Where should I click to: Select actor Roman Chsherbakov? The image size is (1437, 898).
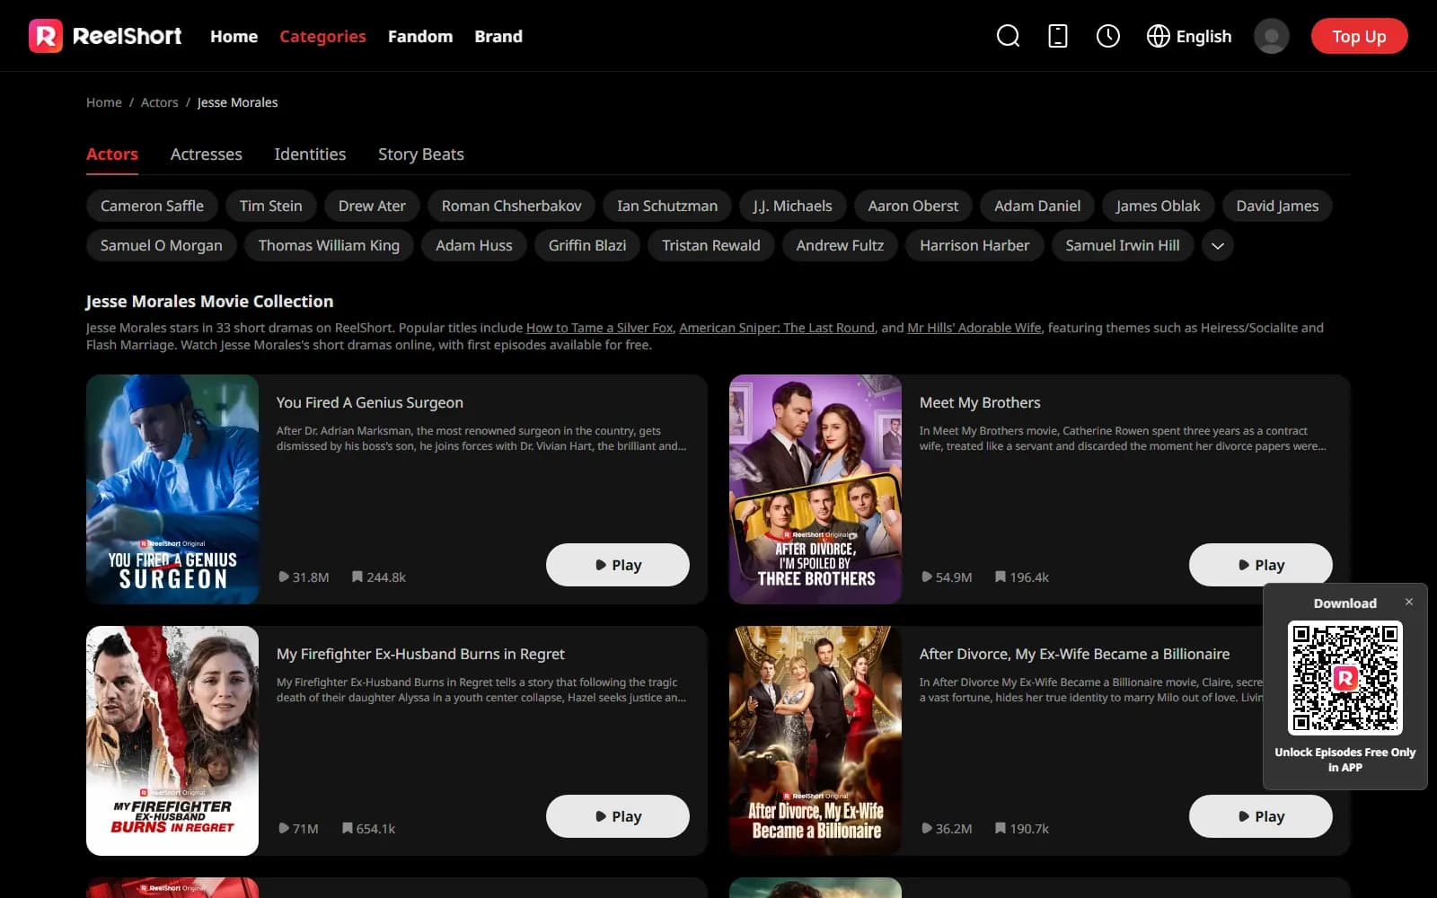click(x=511, y=206)
